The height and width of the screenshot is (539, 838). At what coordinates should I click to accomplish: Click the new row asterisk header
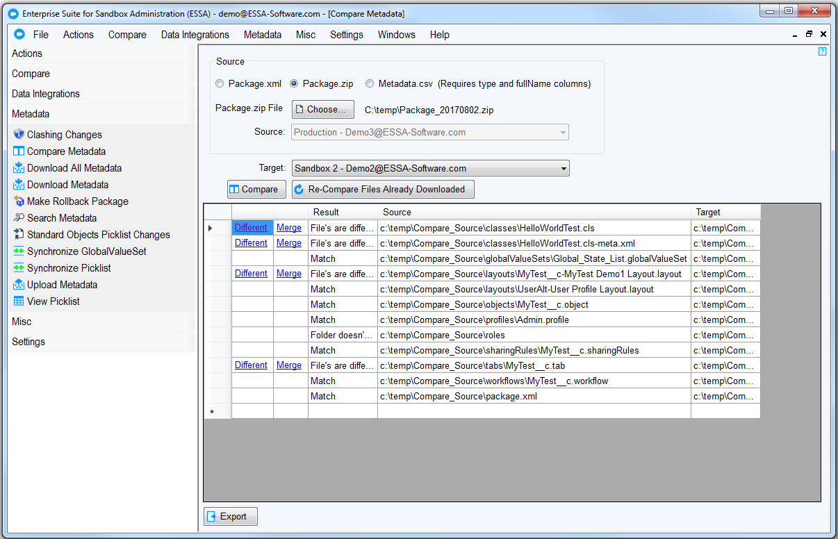point(217,411)
